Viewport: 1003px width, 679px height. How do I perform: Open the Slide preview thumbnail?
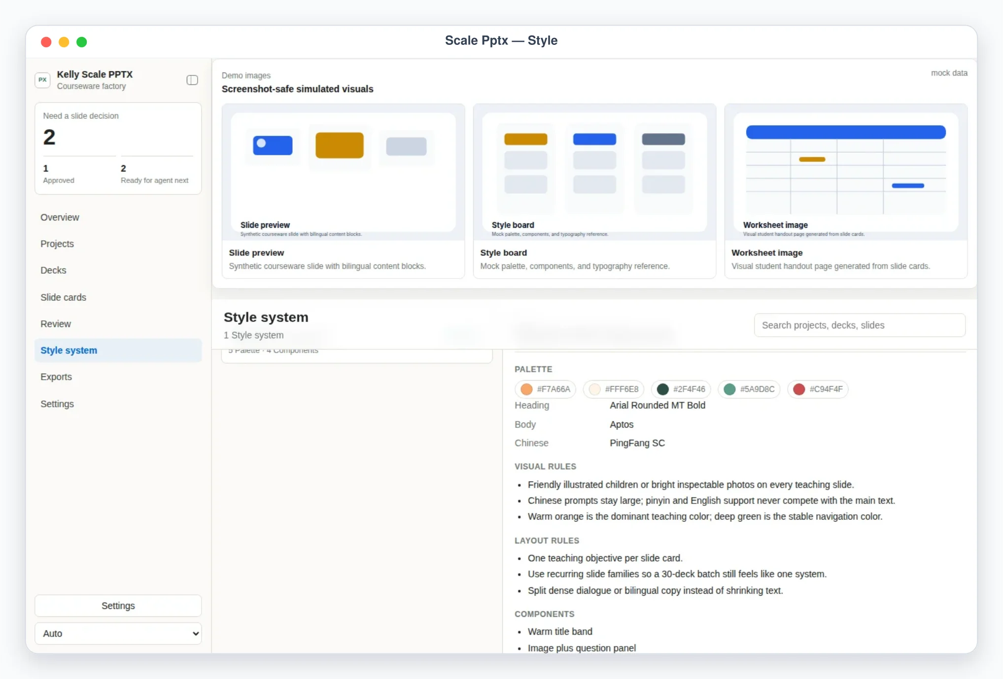tap(343, 173)
